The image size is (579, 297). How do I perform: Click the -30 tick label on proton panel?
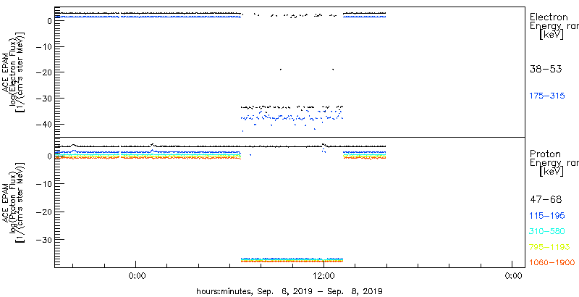pos(43,239)
